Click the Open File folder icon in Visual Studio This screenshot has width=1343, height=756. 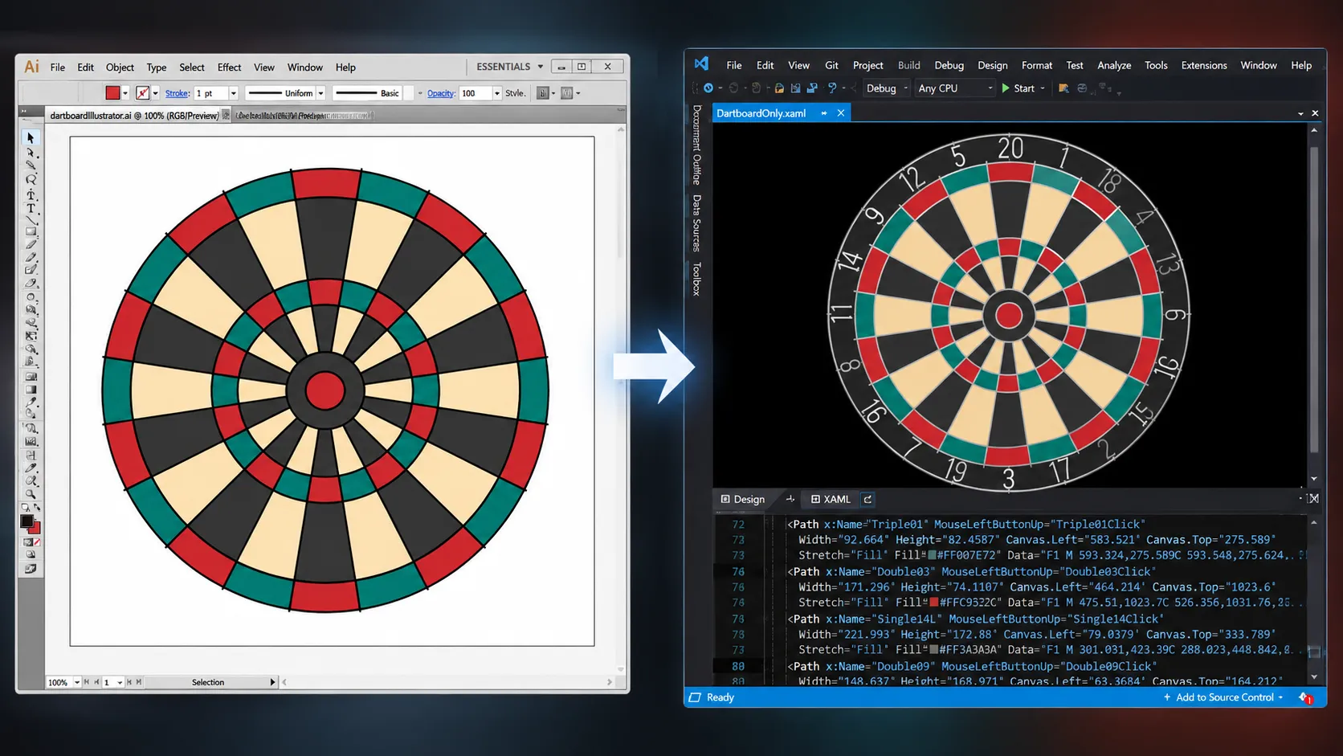[779, 88]
